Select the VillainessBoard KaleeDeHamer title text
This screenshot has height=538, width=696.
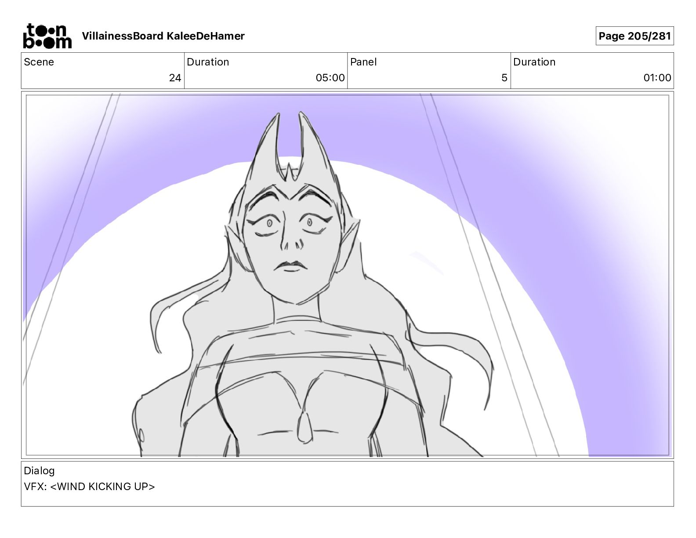tap(163, 36)
